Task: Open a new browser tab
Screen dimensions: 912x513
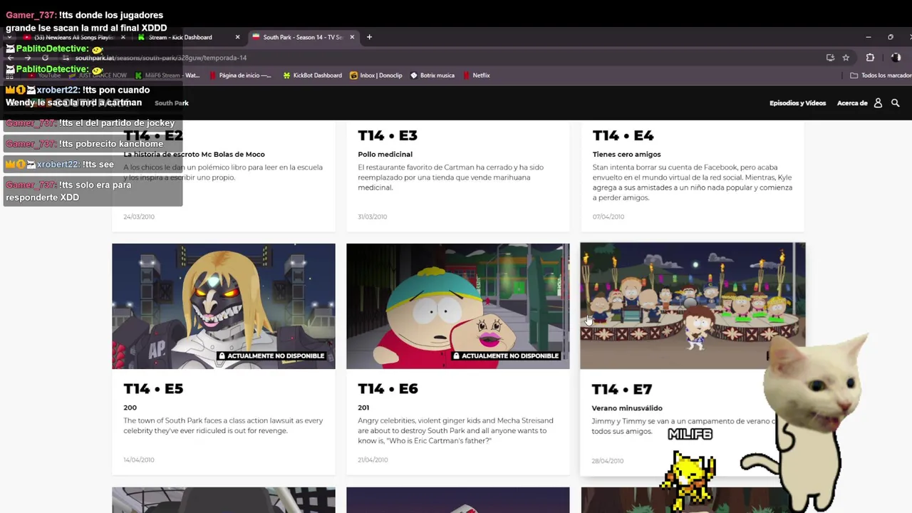Action: pyautogui.click(x=369, y=37)
